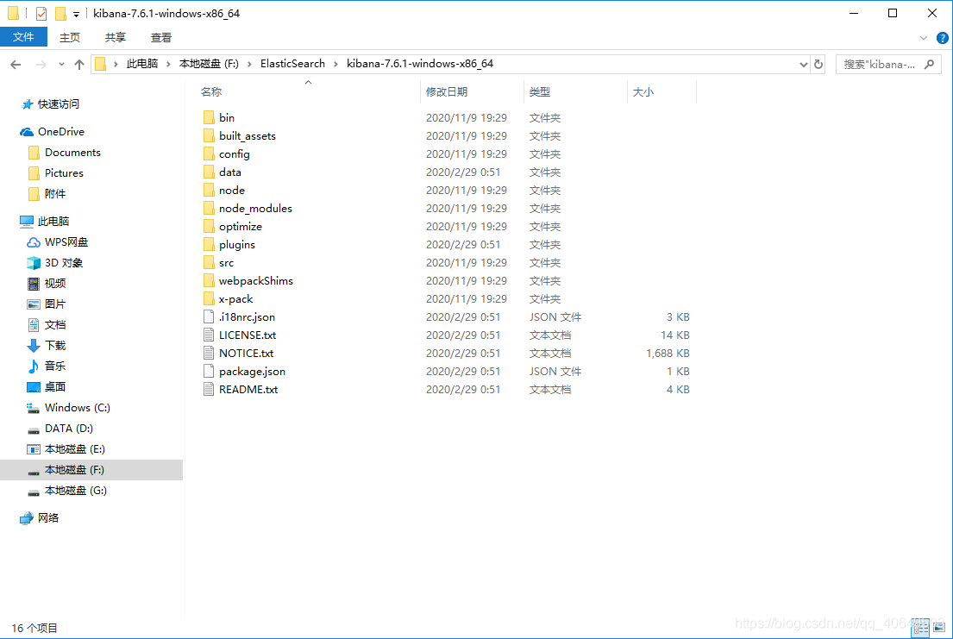Select the node_modules folder icon
This screenshot has width=953, height=639.
209,208
